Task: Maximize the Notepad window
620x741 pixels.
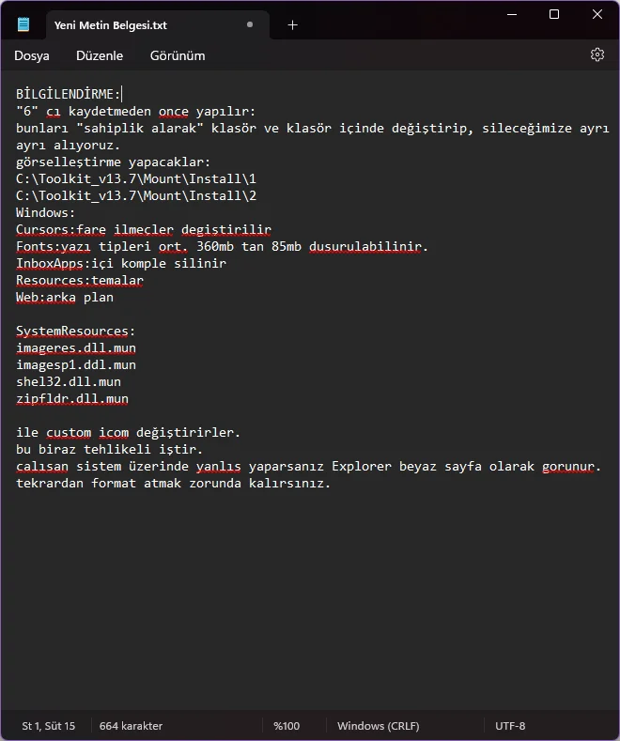Action: (x=554, y=14)
